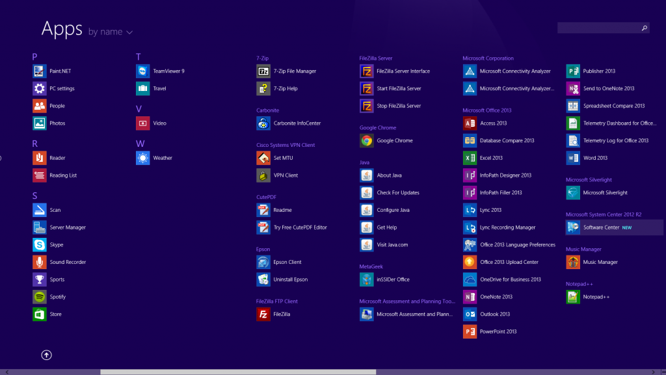
Task: Click the up arrow to return to Start
Action: [46, 355]
